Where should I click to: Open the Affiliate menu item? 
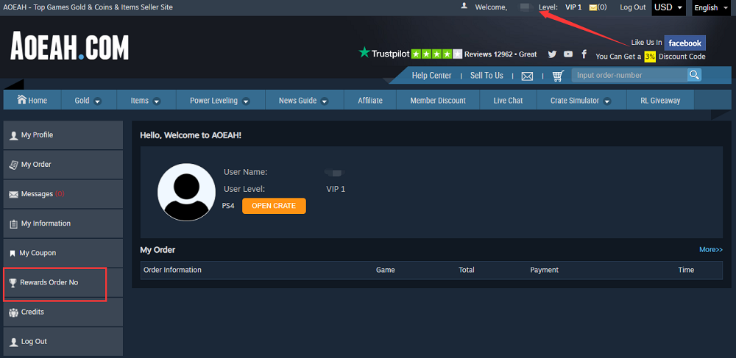[370, 100]
